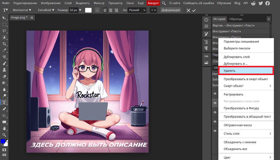Confirm text edit with the checkmark
Screen dimensions: 280x160
coord(194,10)
